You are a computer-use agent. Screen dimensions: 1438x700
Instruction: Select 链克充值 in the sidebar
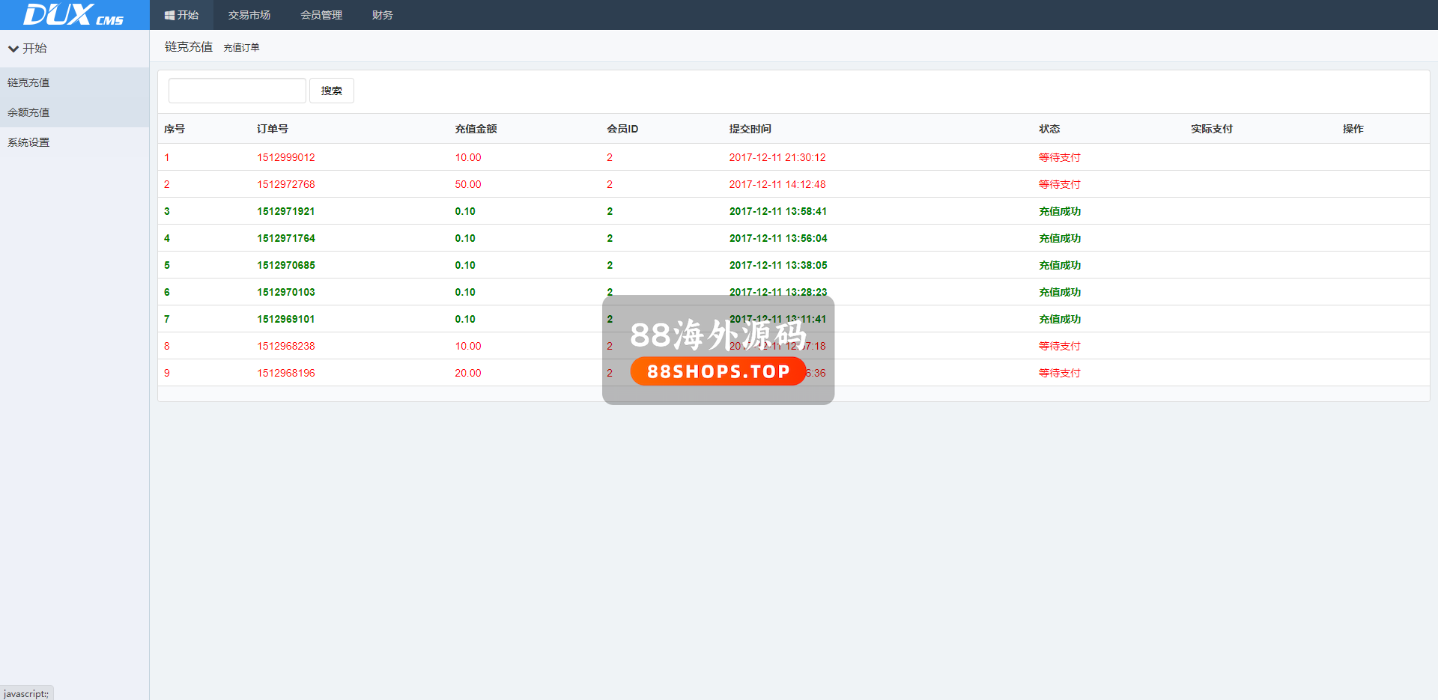(28, 82)
